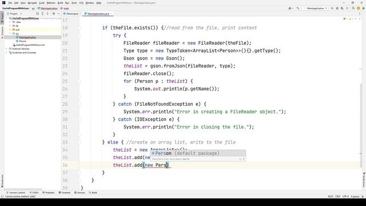
Task: Expand the lib folder in project tree
Action: pos(10,26)
